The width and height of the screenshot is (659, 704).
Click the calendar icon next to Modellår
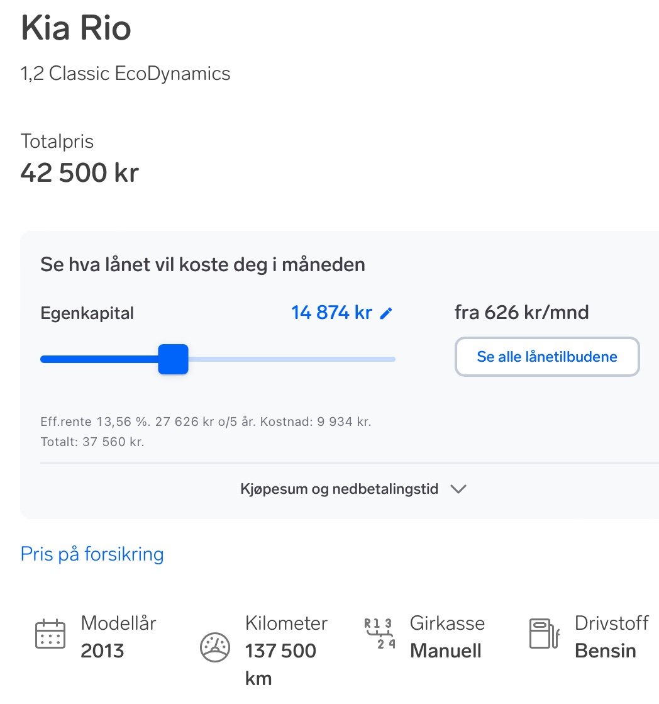click(50, 634)
